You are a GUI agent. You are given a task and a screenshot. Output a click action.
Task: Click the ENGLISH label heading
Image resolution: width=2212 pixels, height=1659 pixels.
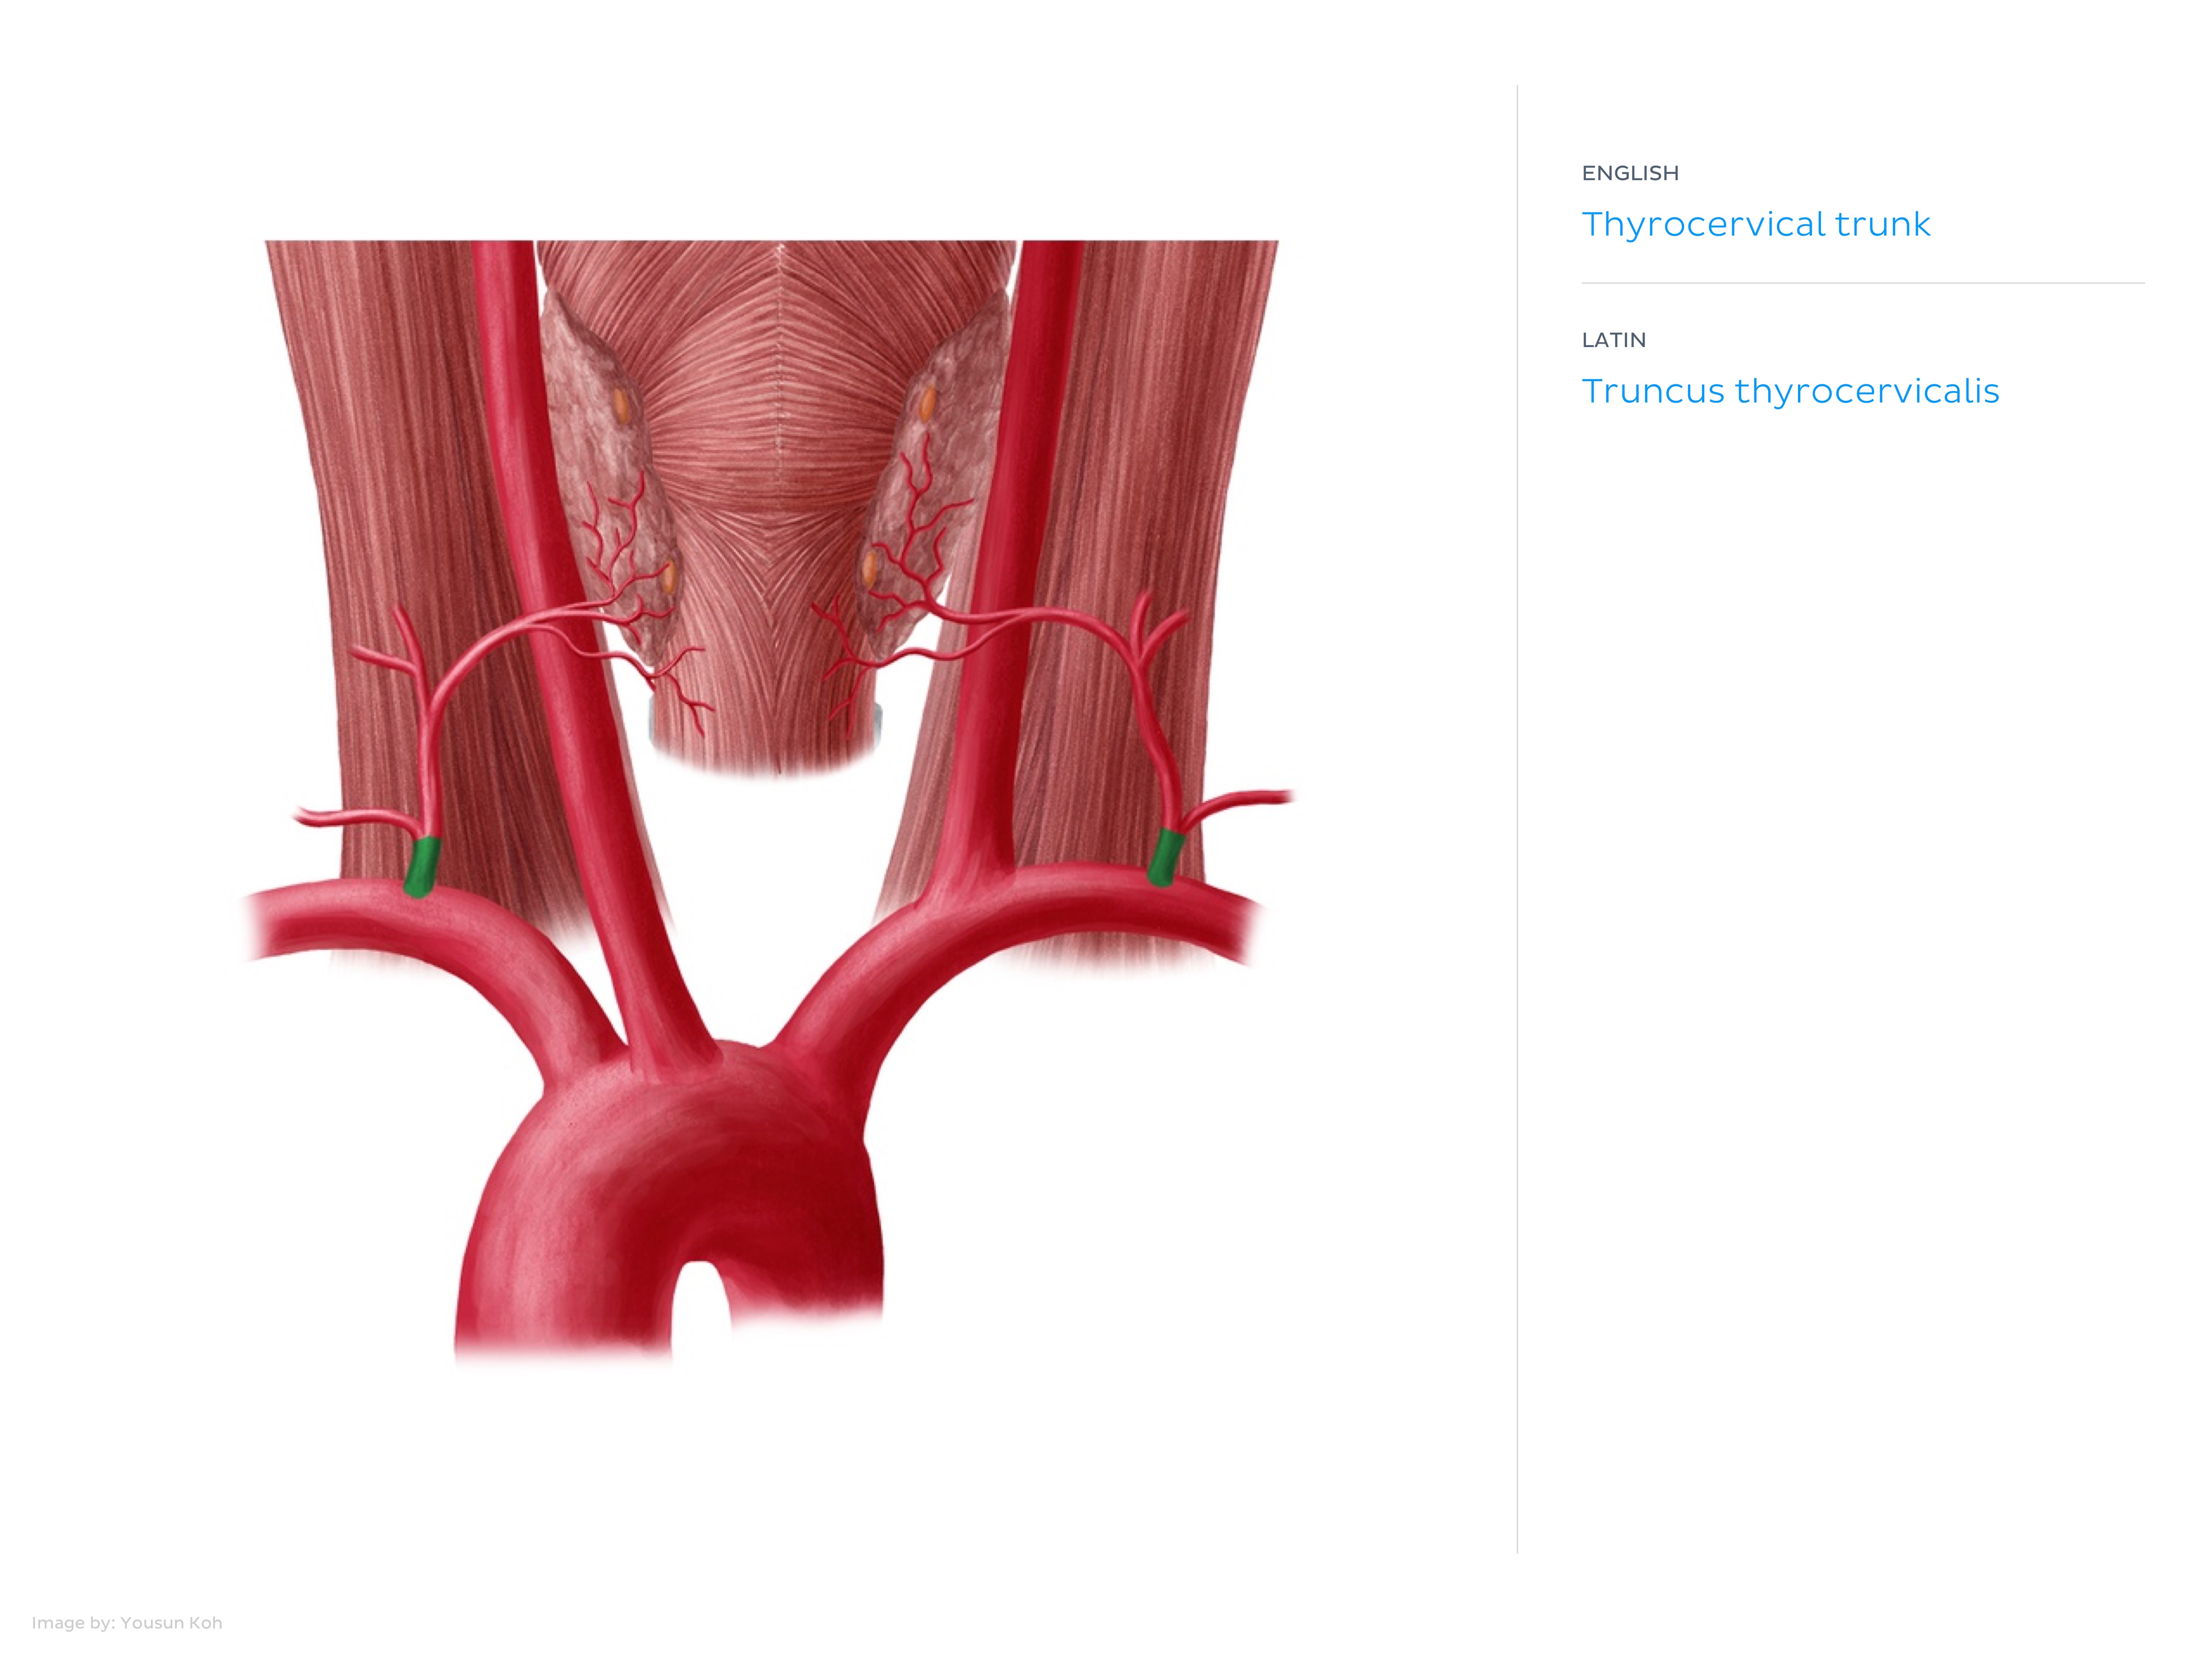click(x=1630, y=173)
